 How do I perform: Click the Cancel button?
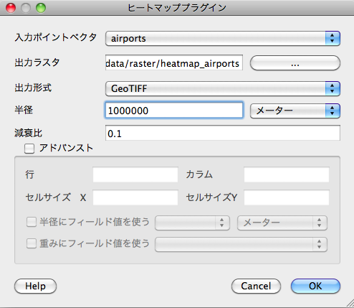(256, 286)
